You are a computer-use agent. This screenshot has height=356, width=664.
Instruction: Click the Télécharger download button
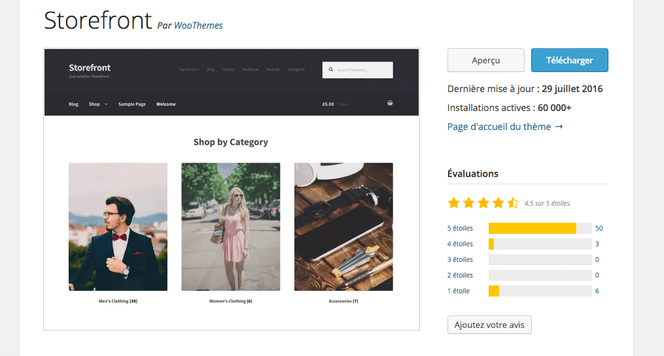point(569,60)
